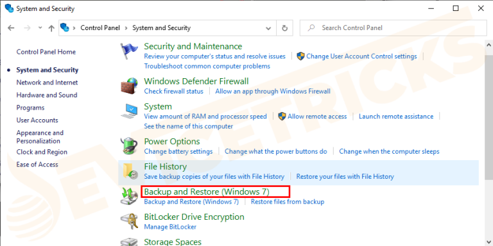This screenshot has width=493, height=246.
Task: Focus the Search Control Panel field
Action: coord(394,28)
